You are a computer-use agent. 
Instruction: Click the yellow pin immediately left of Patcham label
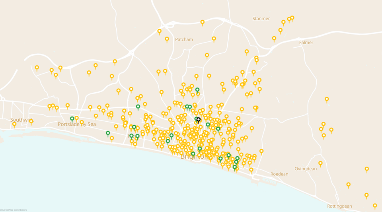167,40
